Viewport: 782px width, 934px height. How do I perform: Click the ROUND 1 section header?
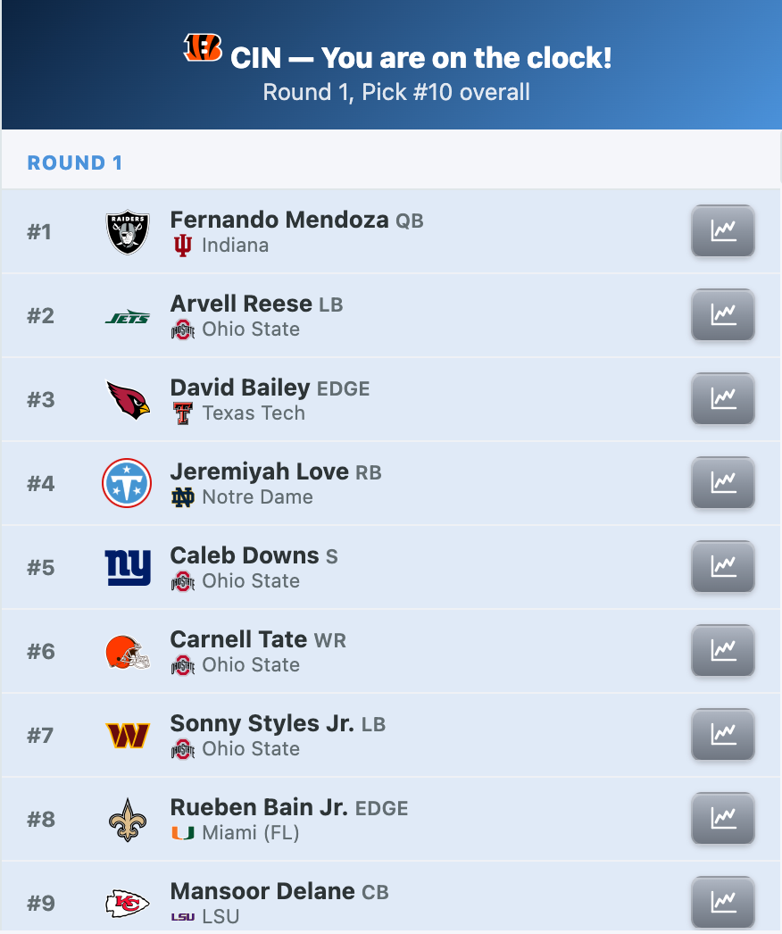pos(75,163)
